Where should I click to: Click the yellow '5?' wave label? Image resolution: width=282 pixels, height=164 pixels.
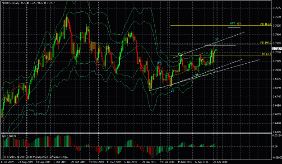pyautogui.click(x=239, y=23)
